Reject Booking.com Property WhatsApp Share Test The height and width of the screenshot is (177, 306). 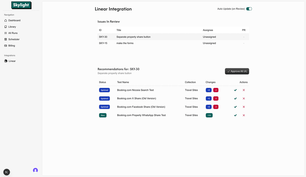244,115
